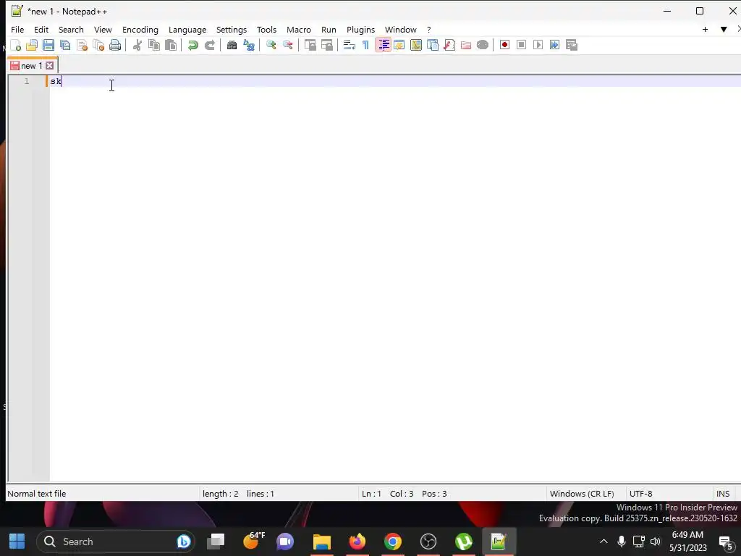741x556 pixels.
Task: Open Document Map toolbar icon
Action: click(x=416, y=45)
